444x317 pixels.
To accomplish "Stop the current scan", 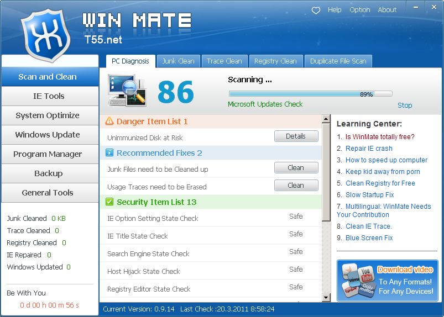I will (405, 105).
